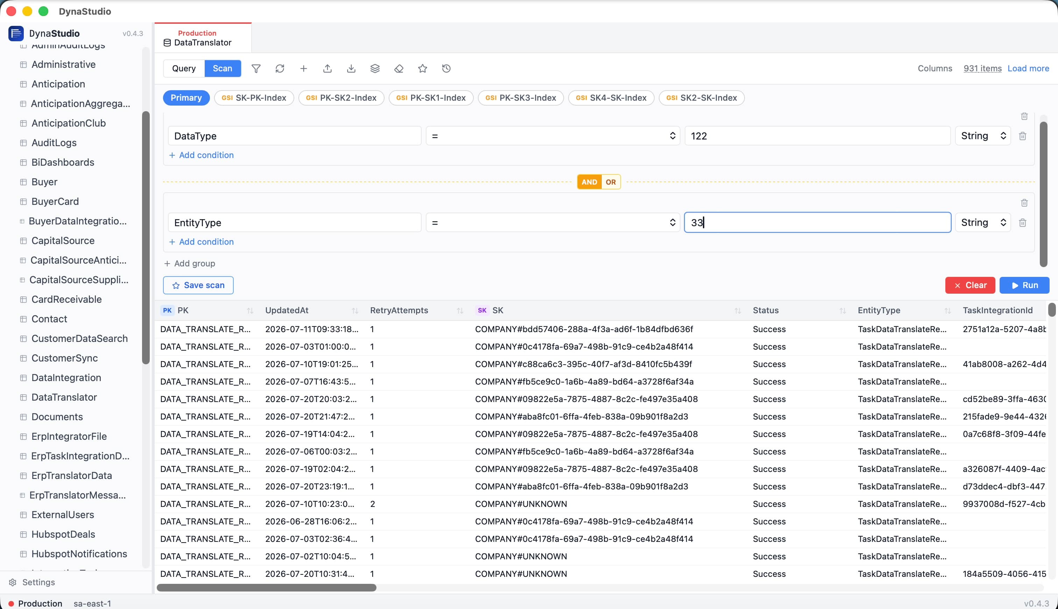1058x609 pixels.
Task: Click the sidebar table list scrollbar
Action: (146, 238)
